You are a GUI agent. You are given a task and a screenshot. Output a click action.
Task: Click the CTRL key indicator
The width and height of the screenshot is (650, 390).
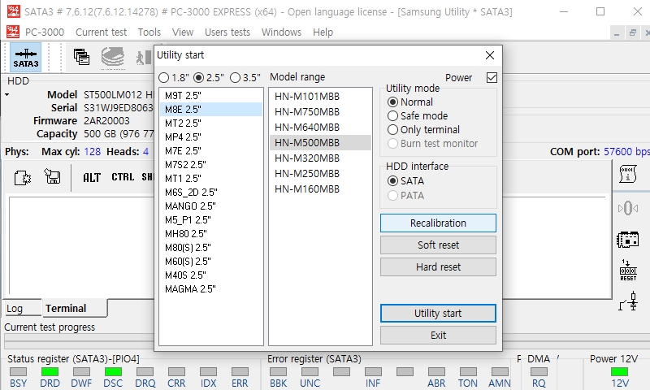coord(123,177)
